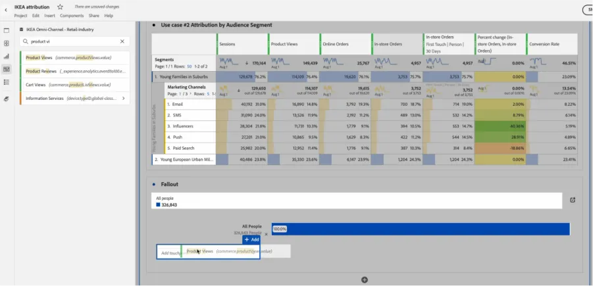
Task: Click the Segments heading in the table
Action: coord(164,60)
